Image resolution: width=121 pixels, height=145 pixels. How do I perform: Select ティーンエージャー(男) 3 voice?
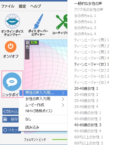92,52
